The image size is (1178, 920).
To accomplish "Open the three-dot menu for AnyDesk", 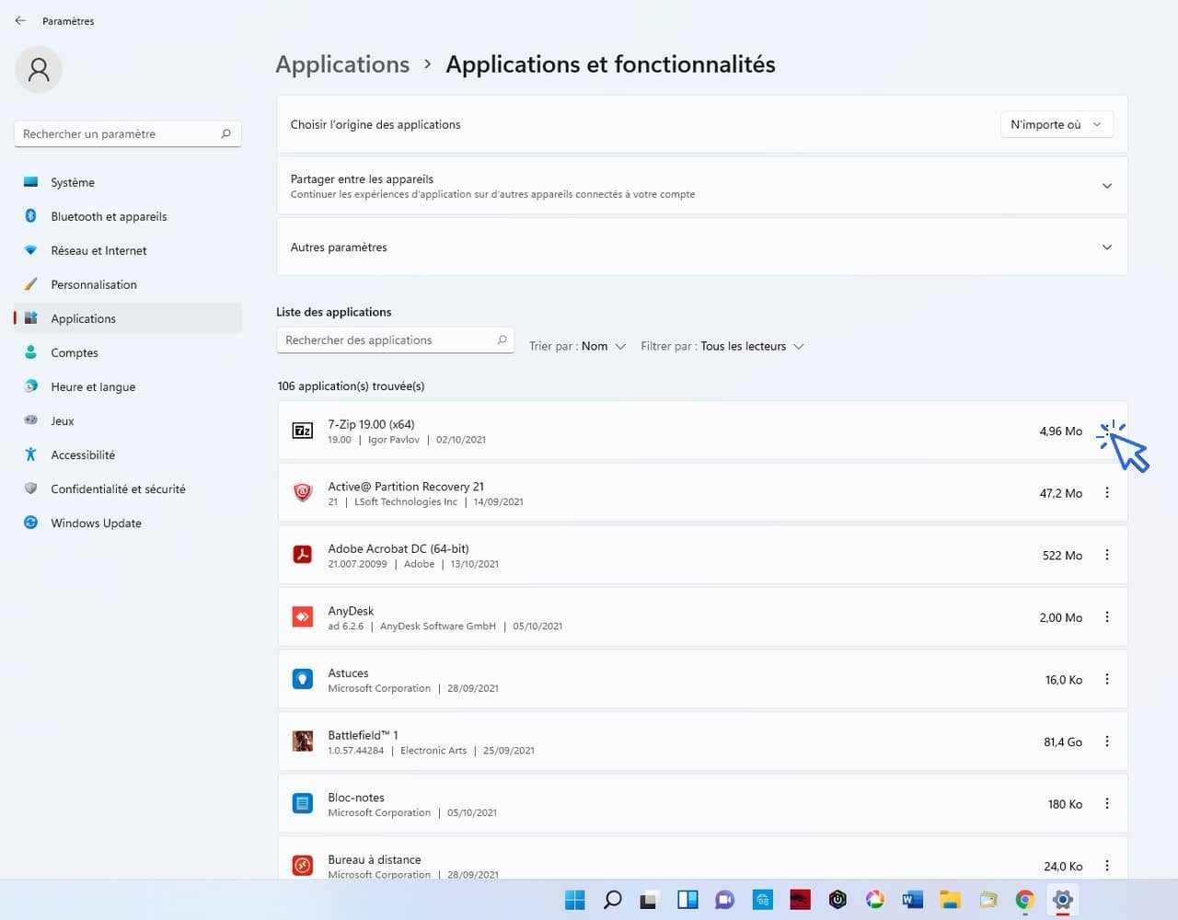I will tap(1107, 617).
